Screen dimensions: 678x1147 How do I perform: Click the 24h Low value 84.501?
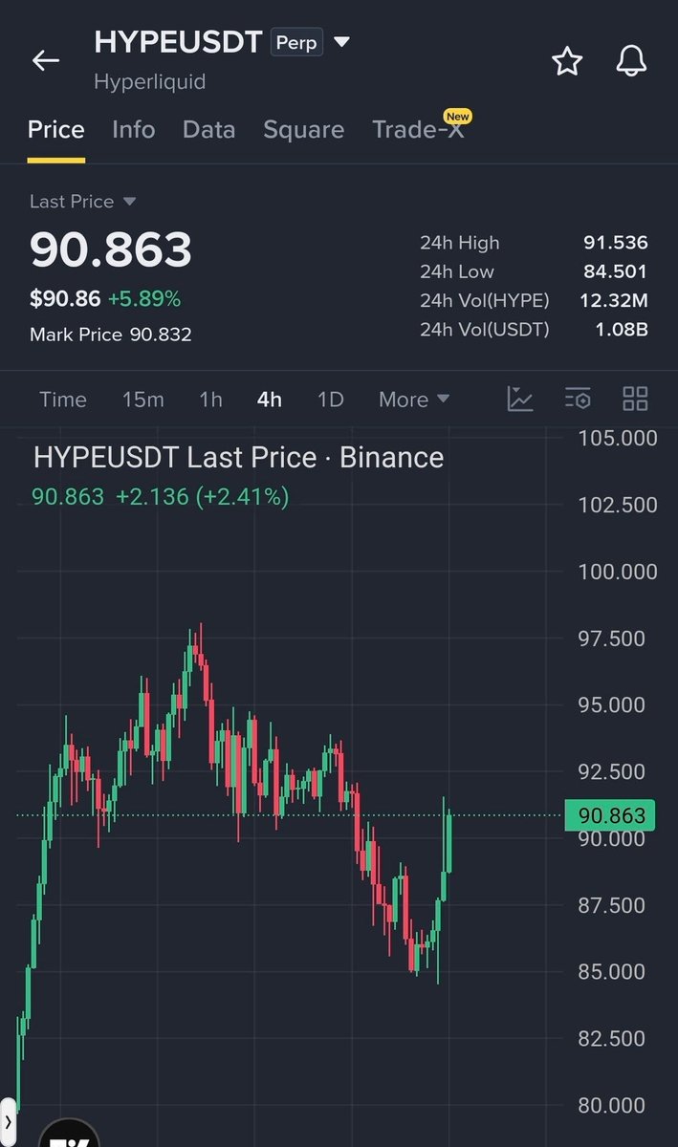616,271
